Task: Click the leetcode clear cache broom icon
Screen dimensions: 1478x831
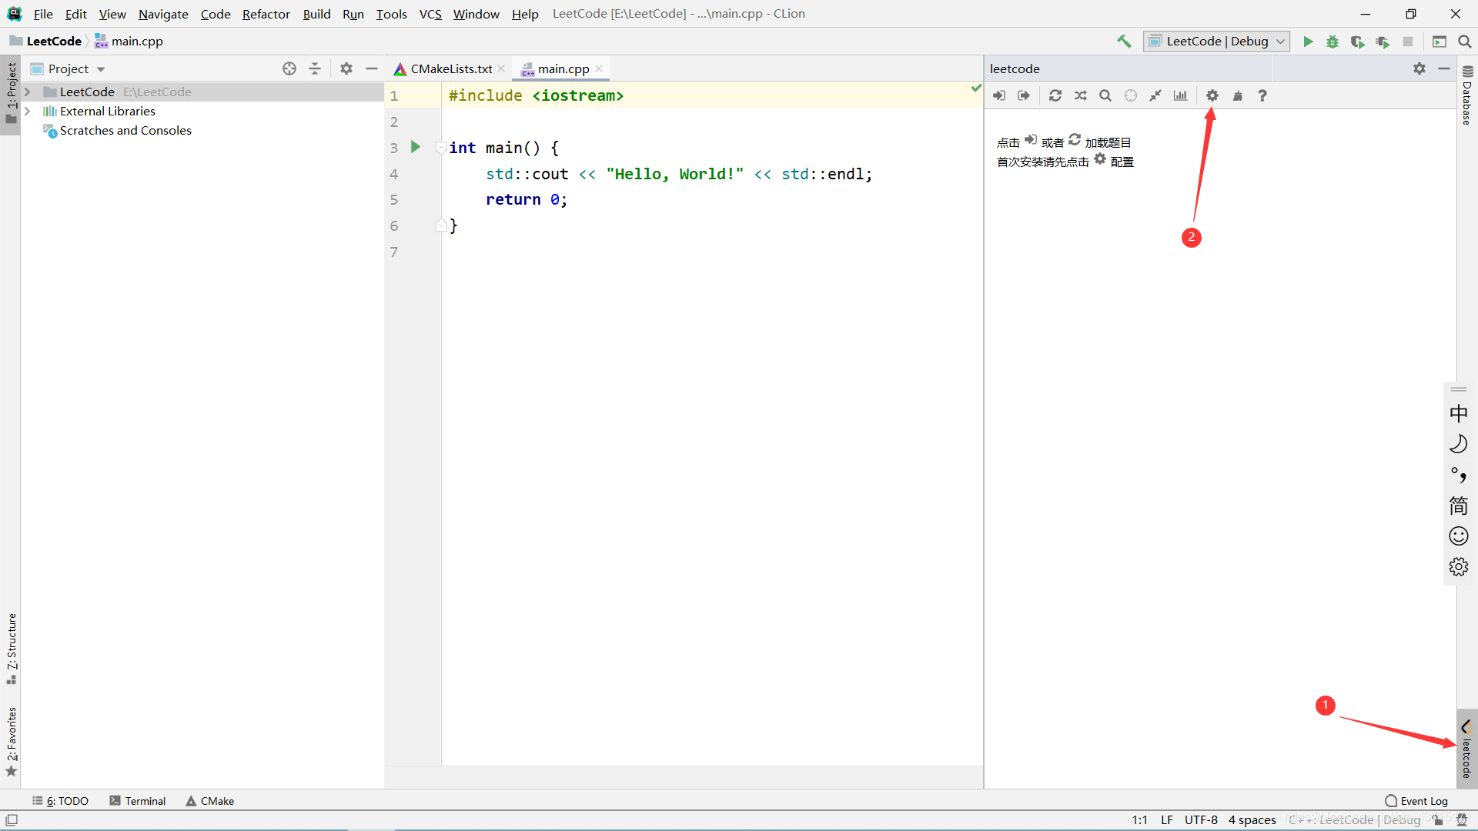Action: pos(1238,95)
